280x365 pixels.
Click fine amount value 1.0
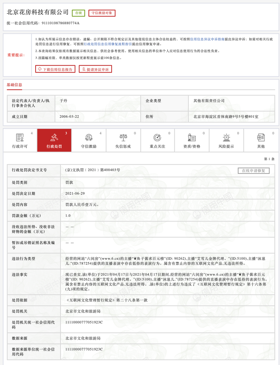click(68, 216)
